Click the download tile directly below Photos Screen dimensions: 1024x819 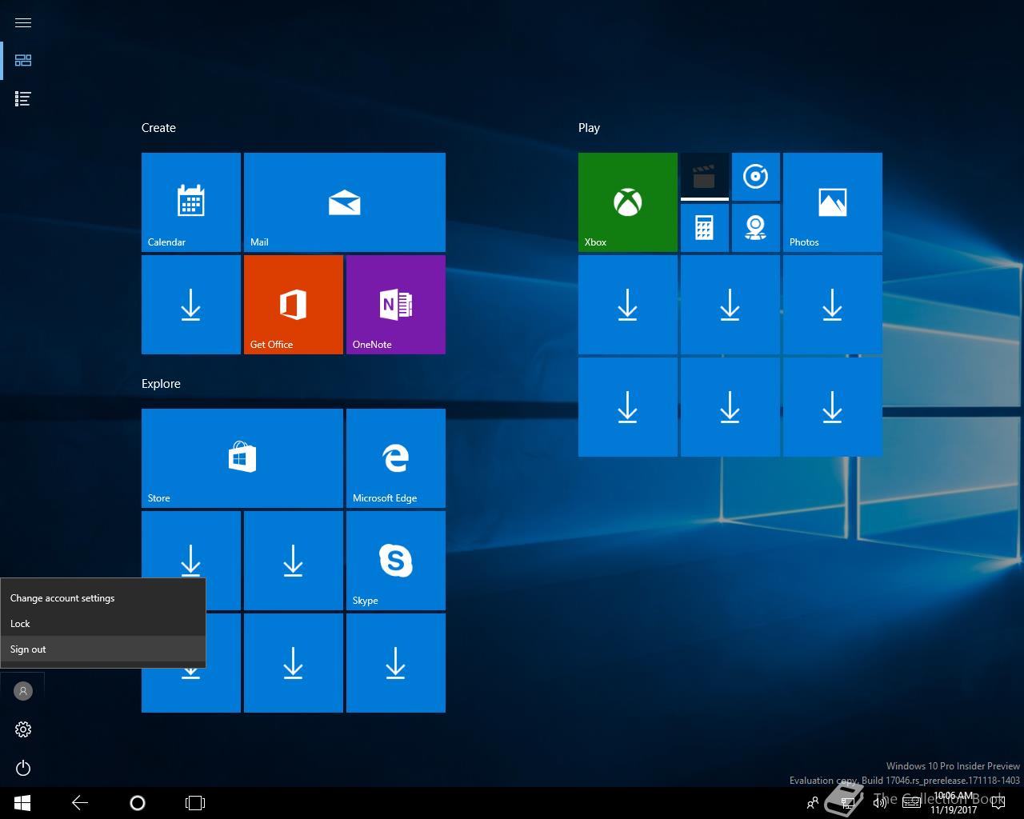tap(833, 305)
